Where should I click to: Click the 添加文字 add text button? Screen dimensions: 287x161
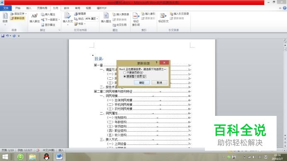click(18, 14)
